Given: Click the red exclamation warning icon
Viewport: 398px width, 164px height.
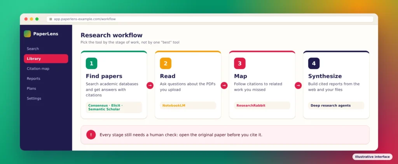Looking at the screenshot, I should pos(91,134).
